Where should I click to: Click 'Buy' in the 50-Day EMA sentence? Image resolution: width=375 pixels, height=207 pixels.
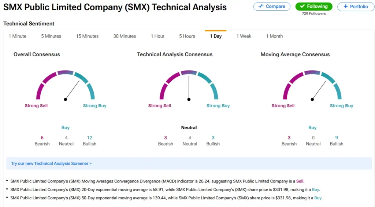point(318,198)
